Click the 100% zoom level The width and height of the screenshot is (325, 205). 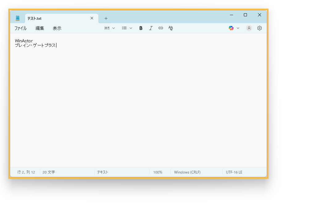point(158,172)
